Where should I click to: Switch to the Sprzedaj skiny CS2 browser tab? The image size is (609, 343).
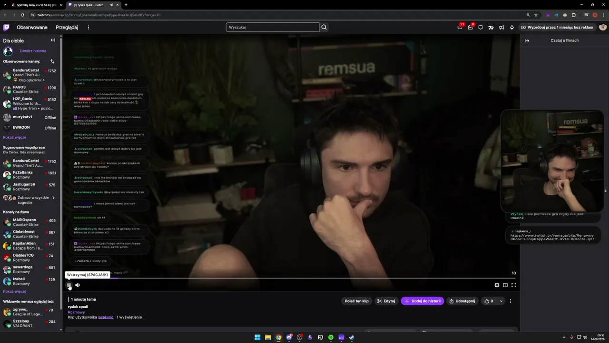(x=36, y=5)
